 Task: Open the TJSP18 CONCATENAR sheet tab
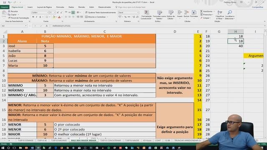point(111,140)
